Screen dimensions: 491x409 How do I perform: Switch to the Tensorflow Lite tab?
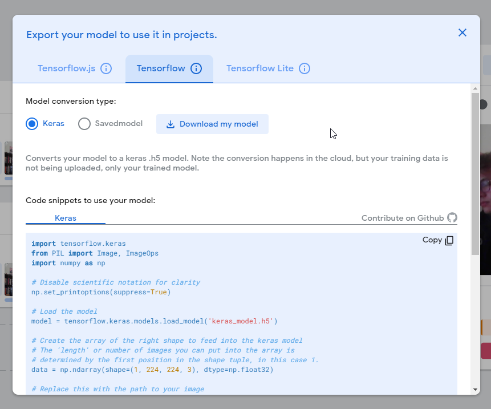[x=259, y=68]
